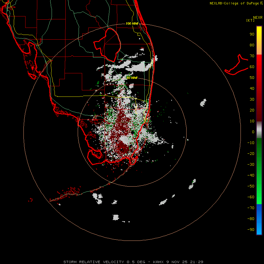Click the -40 value on the velocity scale
264x264 pixels.
pyautogui.click(x=251, y=175)
